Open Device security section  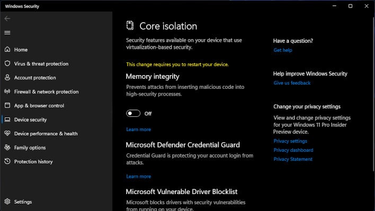pyautogui.click(x=30, y=120)
